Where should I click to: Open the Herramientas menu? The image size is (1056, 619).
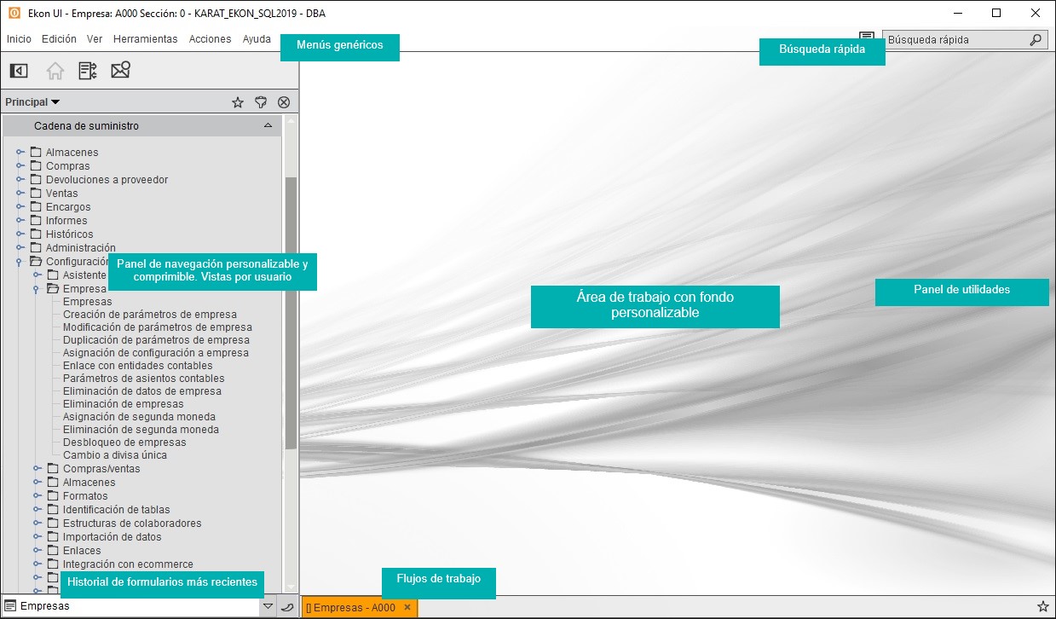pos(145,39)
